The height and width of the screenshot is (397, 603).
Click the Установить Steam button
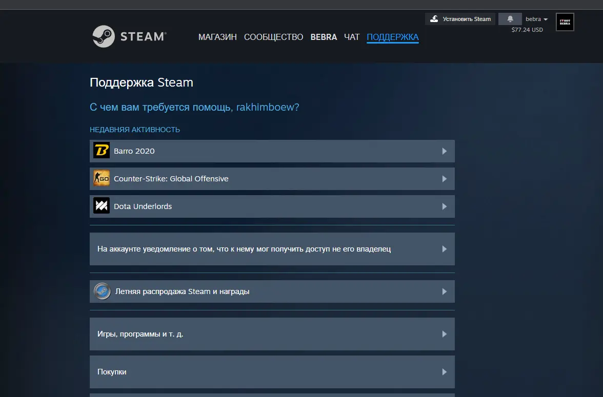tap(460, 19)
